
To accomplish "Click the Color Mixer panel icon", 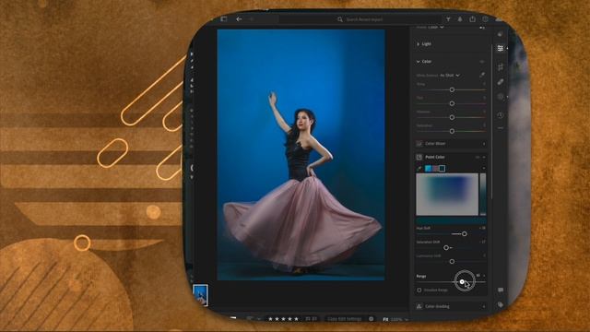I will [419, 144].
